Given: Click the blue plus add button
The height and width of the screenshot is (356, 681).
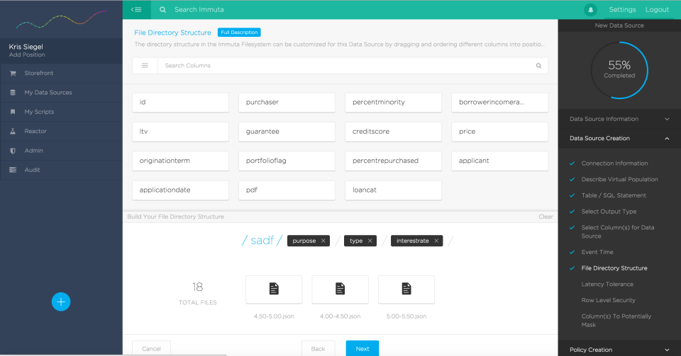Looking at the screenshot, I should coord(61,302).
